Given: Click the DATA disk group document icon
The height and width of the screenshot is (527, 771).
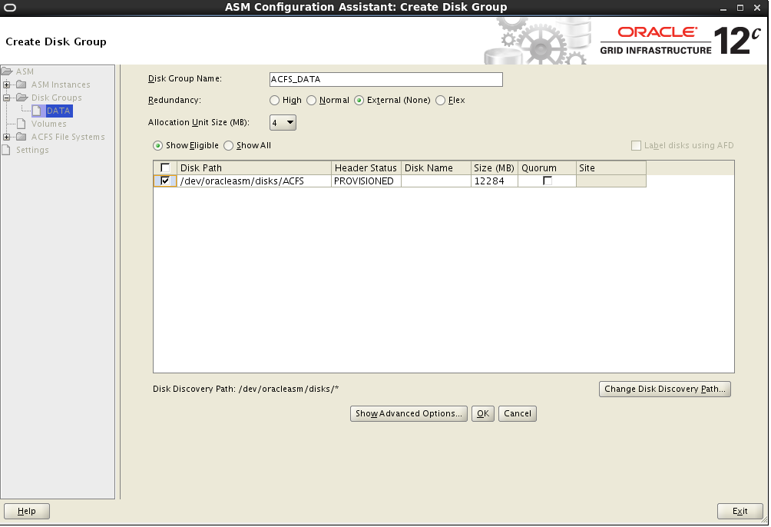Looking at the screenshot, I should (x=37, y=111).
